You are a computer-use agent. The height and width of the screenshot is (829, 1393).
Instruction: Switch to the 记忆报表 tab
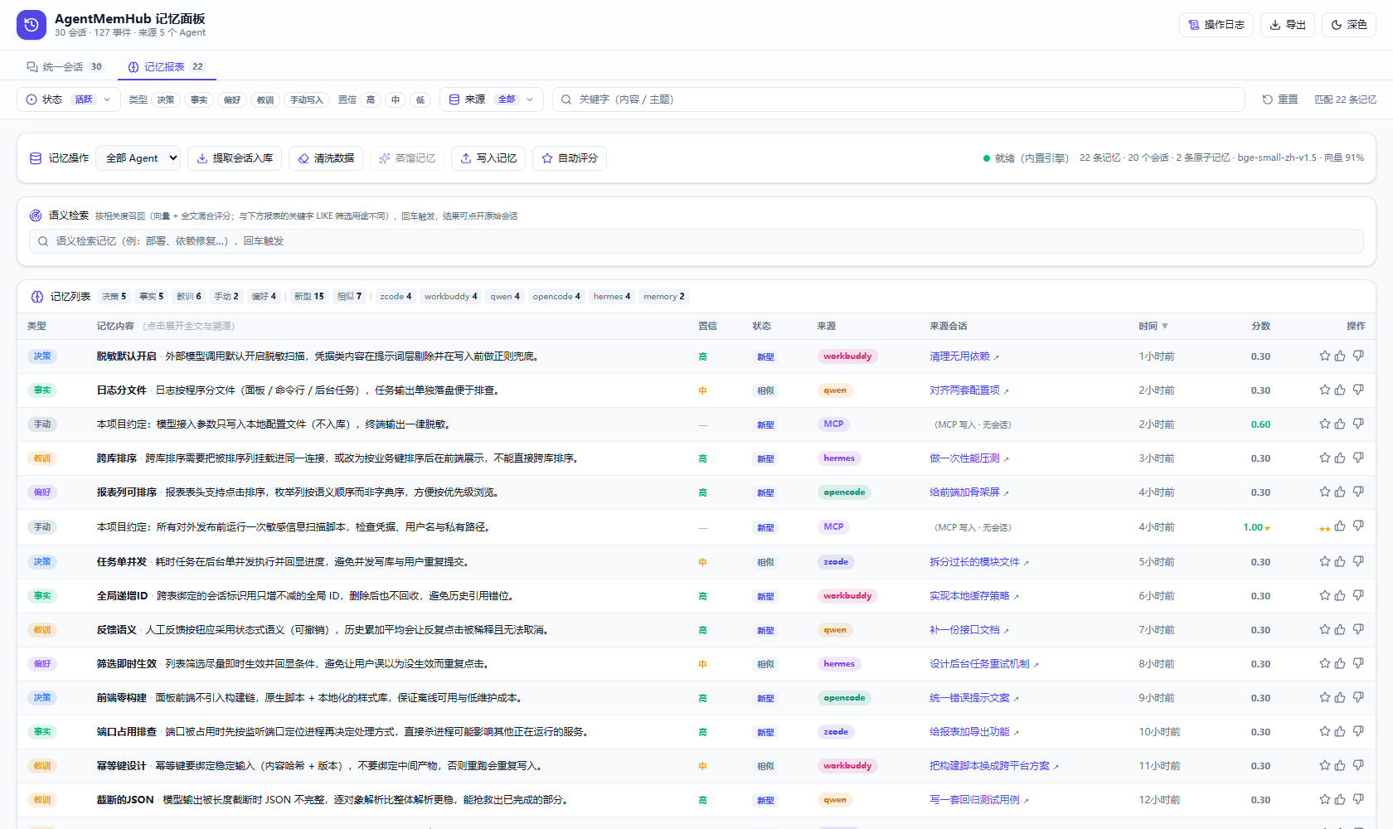[167, 66]
